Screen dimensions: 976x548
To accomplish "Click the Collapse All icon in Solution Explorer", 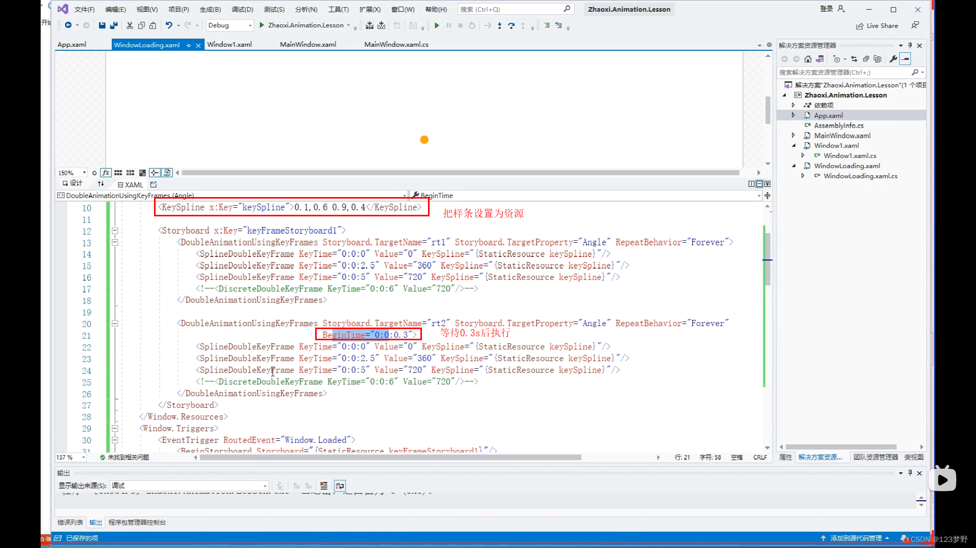I will pyautogui.click(x=866, y=59).
